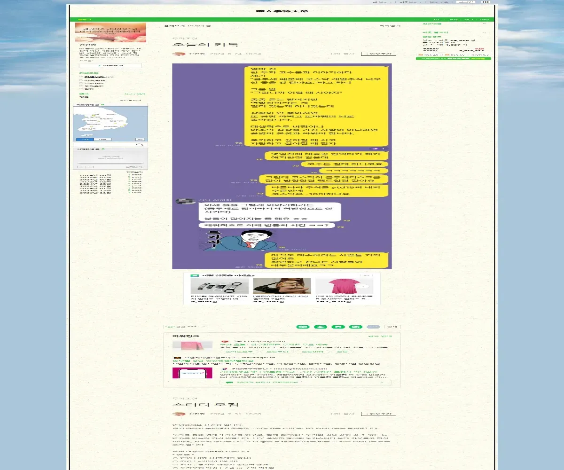
Task: Open the second 파워링크 ad title
Action: [213, 360]
